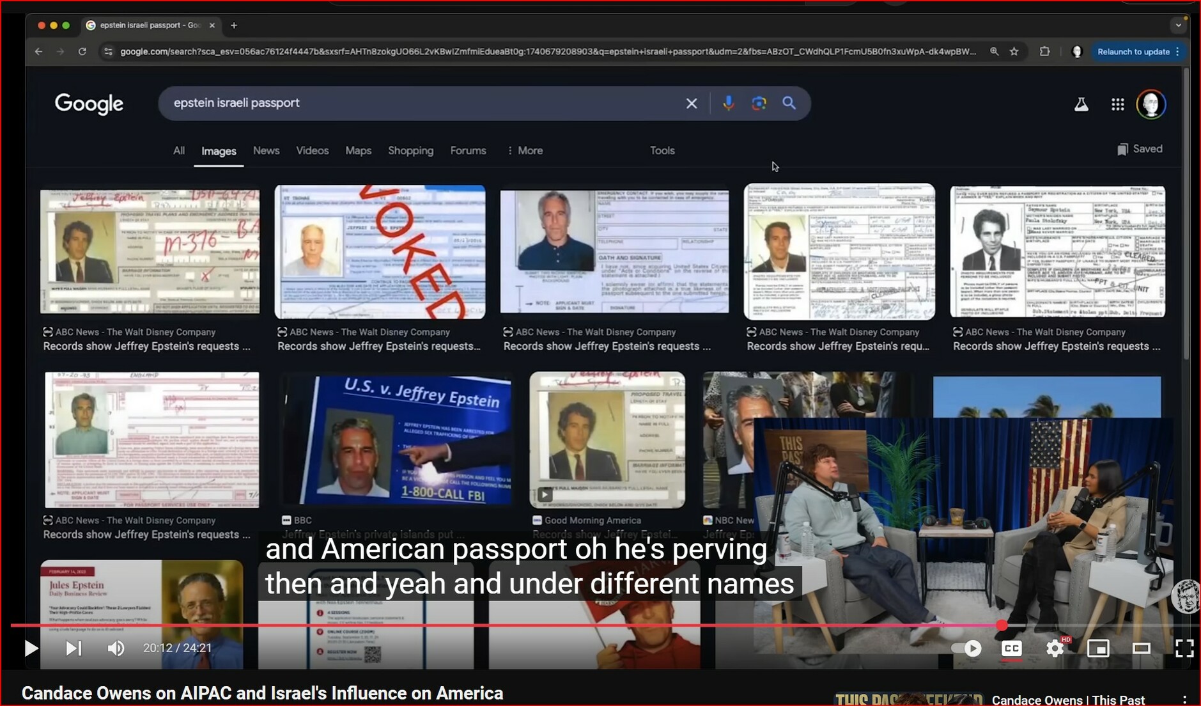Expand the More search filters menu
Screen dimensions: 1201x706
point(525,151)
